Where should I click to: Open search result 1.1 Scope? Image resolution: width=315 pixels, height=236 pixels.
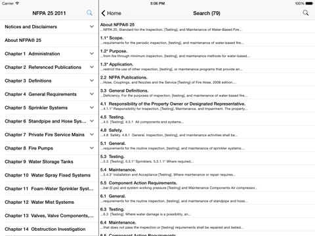point(207,40)
